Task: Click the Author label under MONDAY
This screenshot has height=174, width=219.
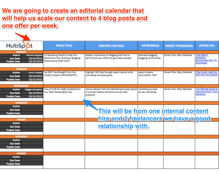Action: [x=17, y=55]
